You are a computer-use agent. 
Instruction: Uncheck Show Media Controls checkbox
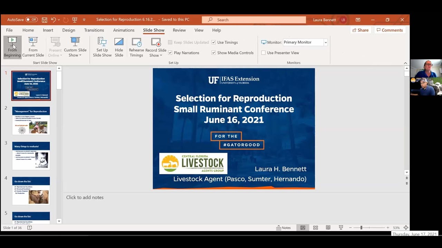click(x=213, y=53)
